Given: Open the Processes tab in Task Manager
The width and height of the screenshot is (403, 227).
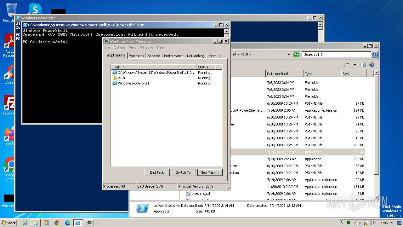Looking at the screenshot, I should [x=136, y=56].
